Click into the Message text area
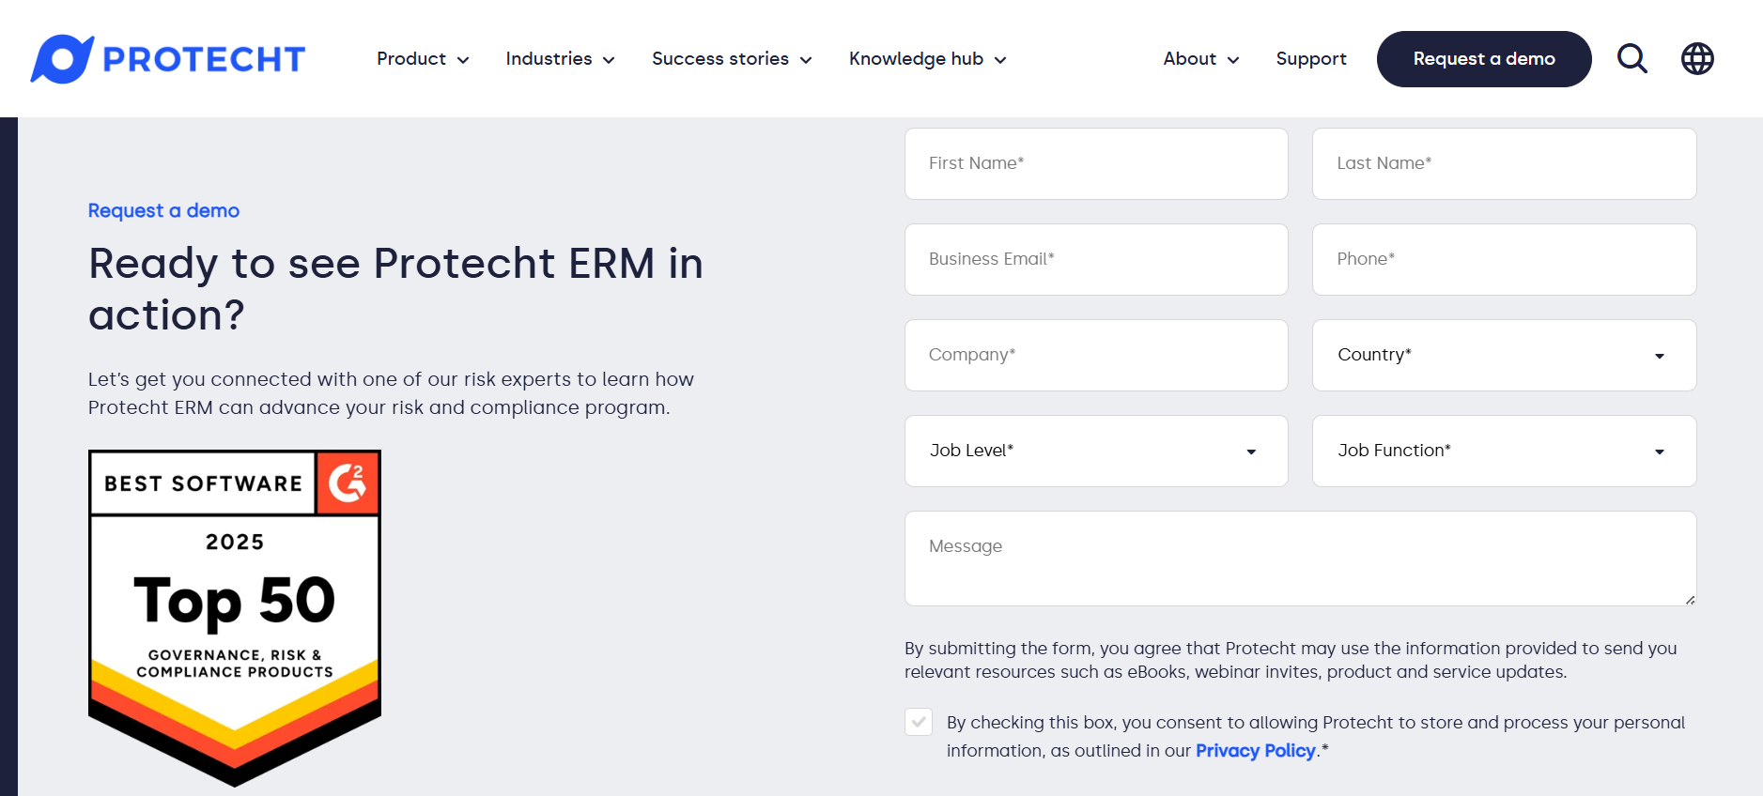The width and height of the screenshot is (1763, 796). point(1301,559)
